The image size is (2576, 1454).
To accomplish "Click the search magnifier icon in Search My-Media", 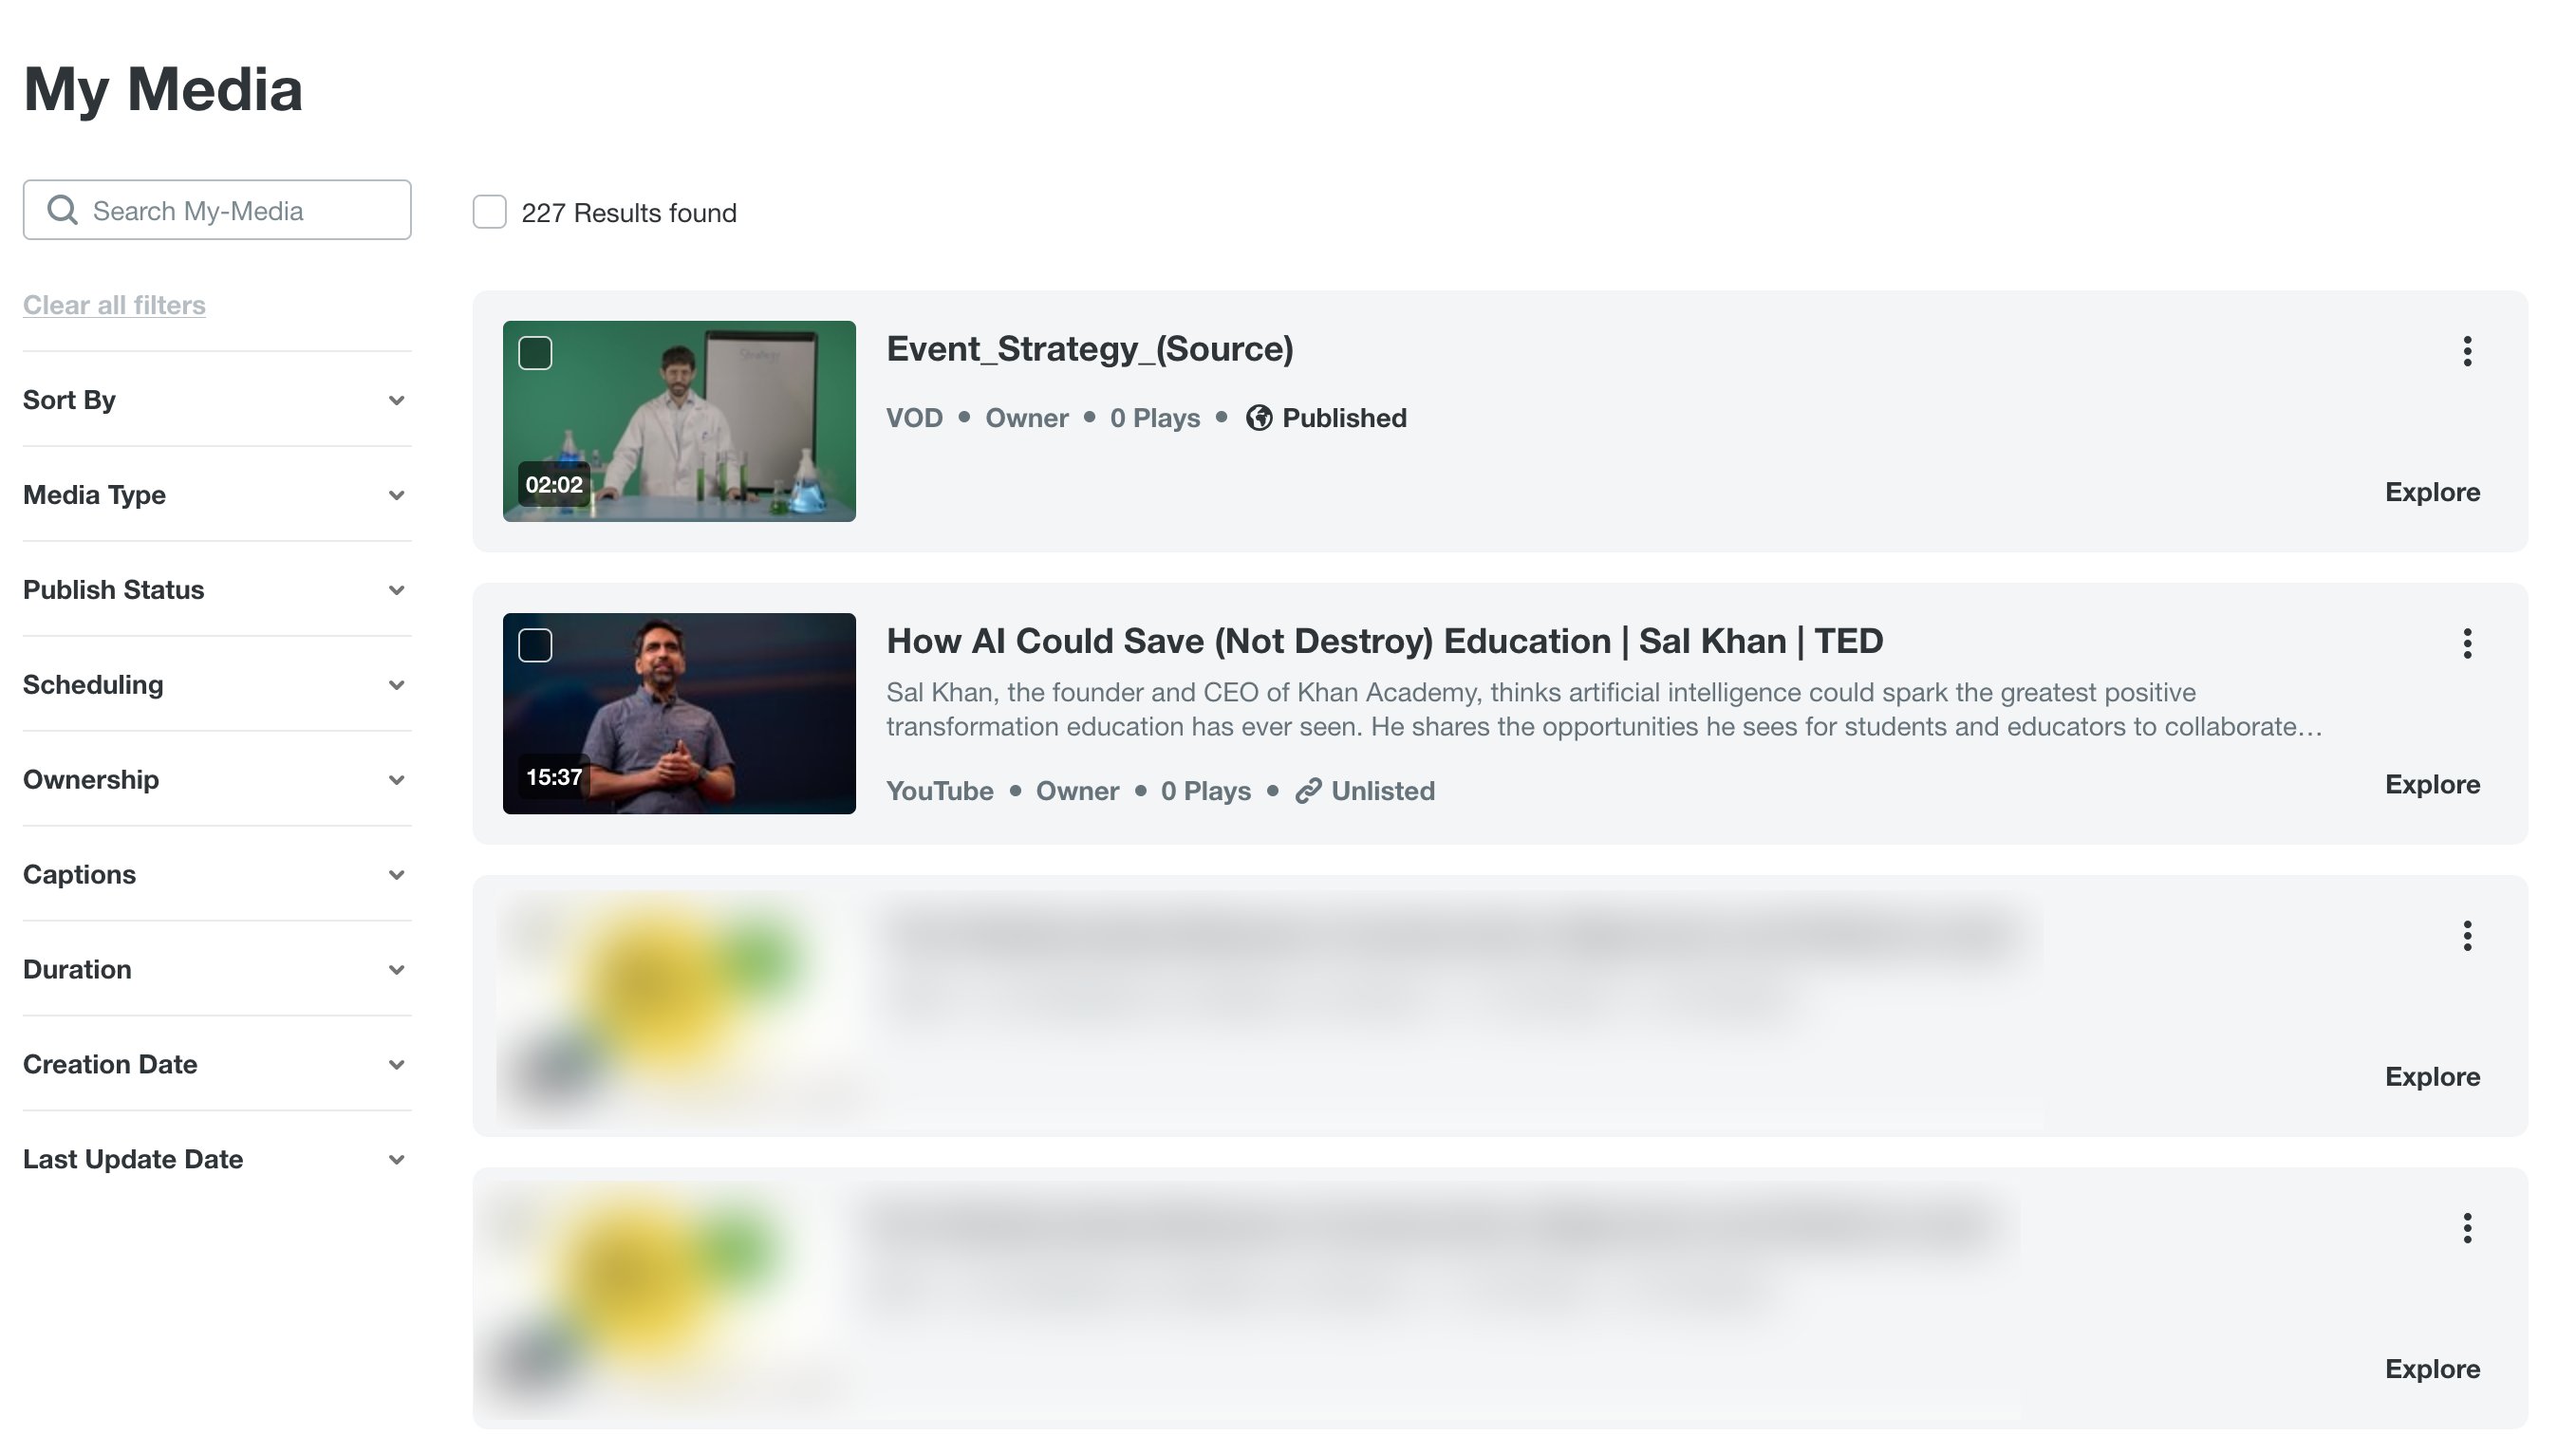I will pos(62,210).
